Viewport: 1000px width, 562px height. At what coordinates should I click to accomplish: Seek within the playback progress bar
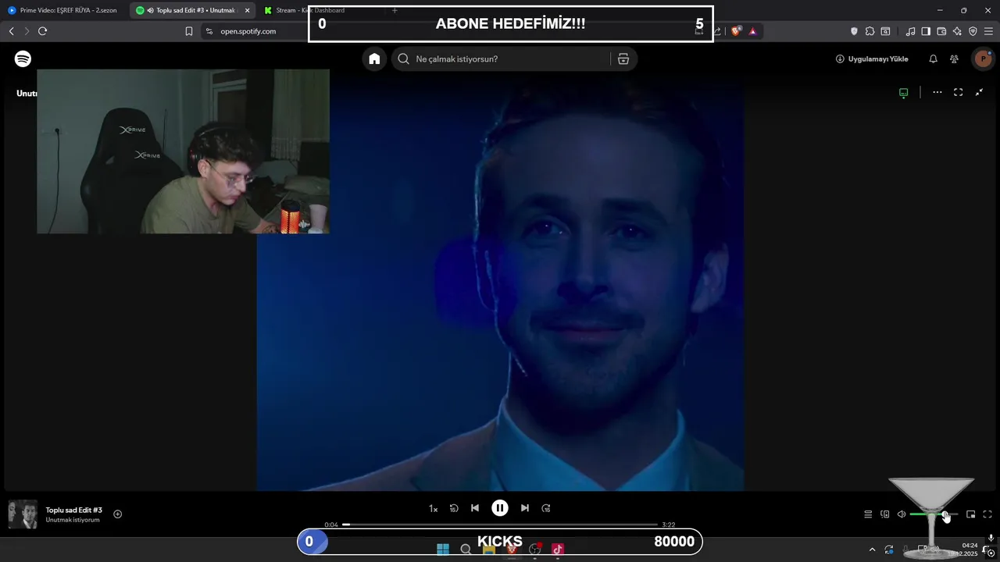500,525
